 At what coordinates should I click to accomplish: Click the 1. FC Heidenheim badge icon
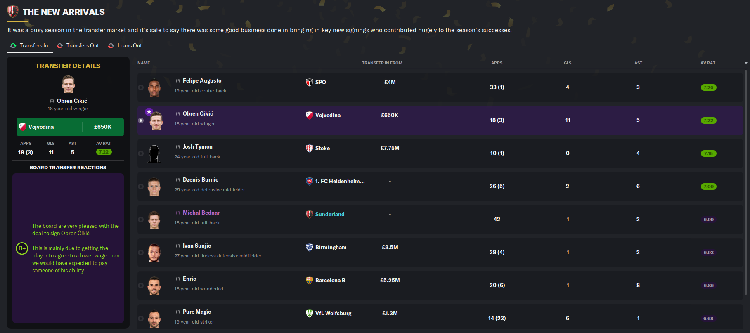click(309, 181)
